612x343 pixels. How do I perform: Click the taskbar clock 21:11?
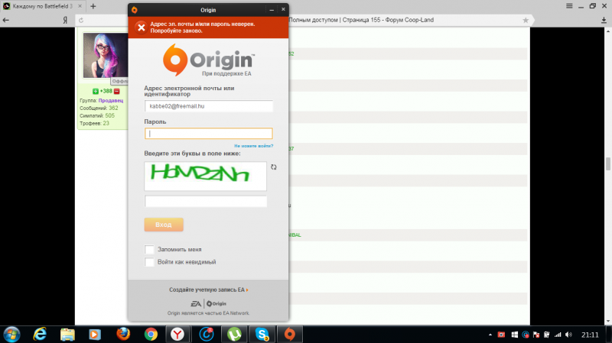click(590, 335)
